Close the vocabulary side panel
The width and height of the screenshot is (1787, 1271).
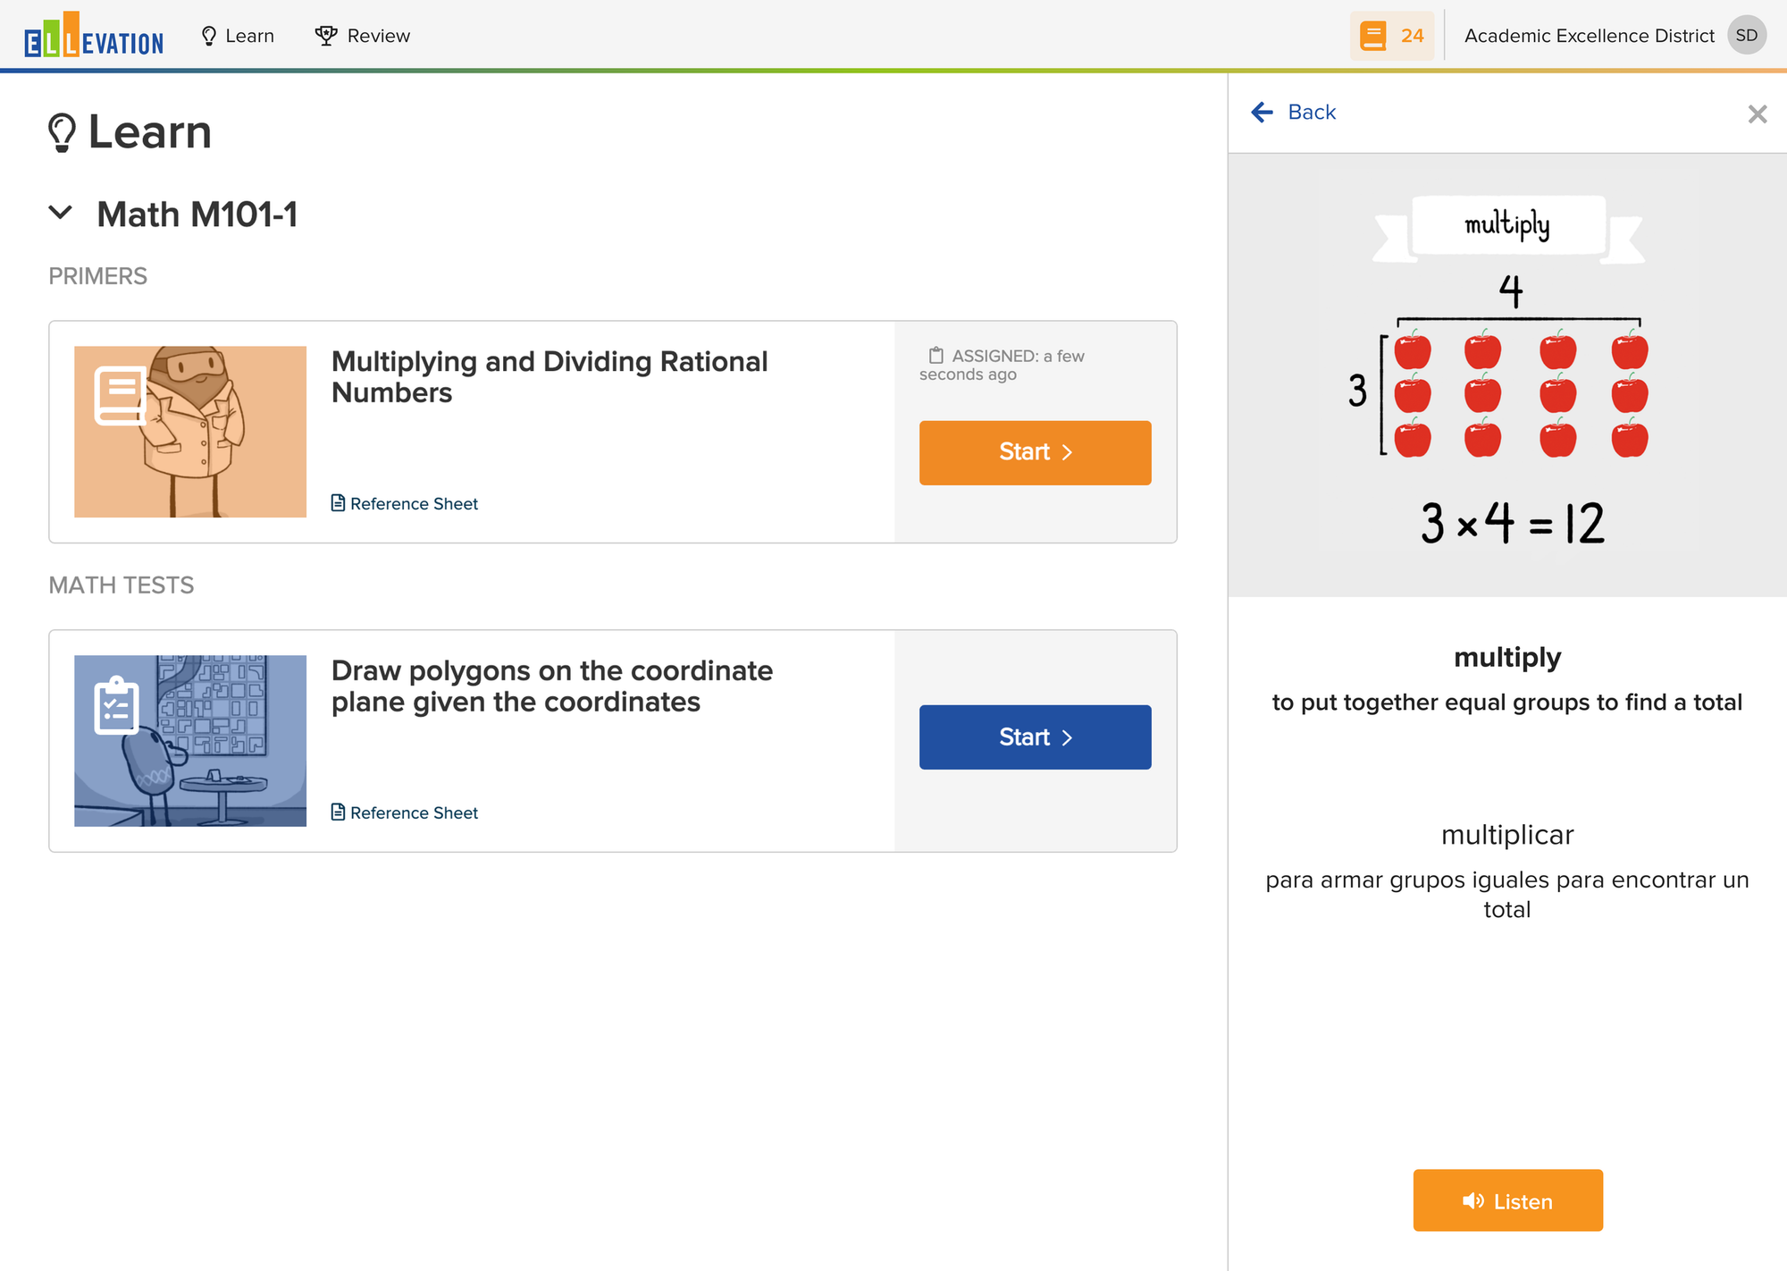(x=1757, y=114)
